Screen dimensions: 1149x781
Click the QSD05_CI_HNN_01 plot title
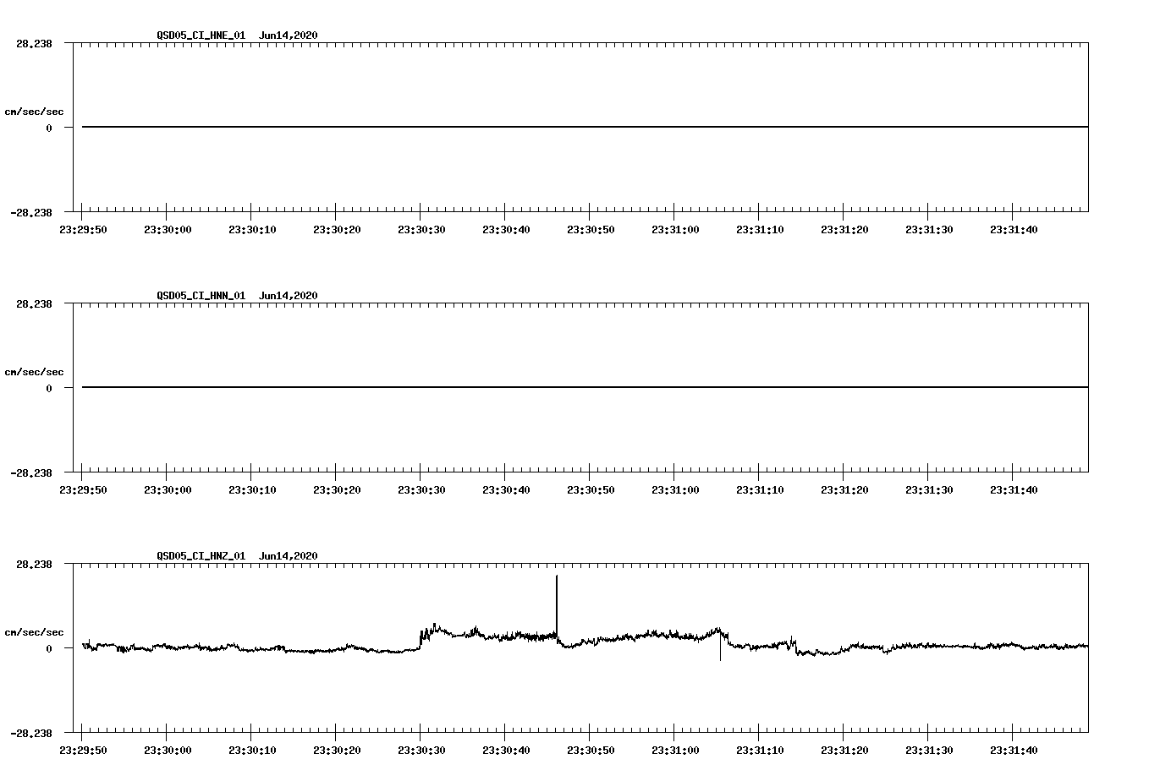[x=237, y=296]
